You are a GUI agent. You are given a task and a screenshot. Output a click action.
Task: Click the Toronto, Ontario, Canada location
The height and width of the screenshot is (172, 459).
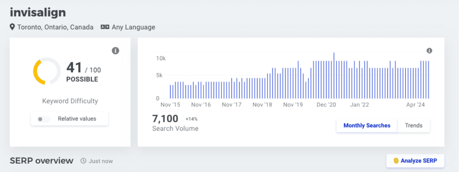pos(55,27)
